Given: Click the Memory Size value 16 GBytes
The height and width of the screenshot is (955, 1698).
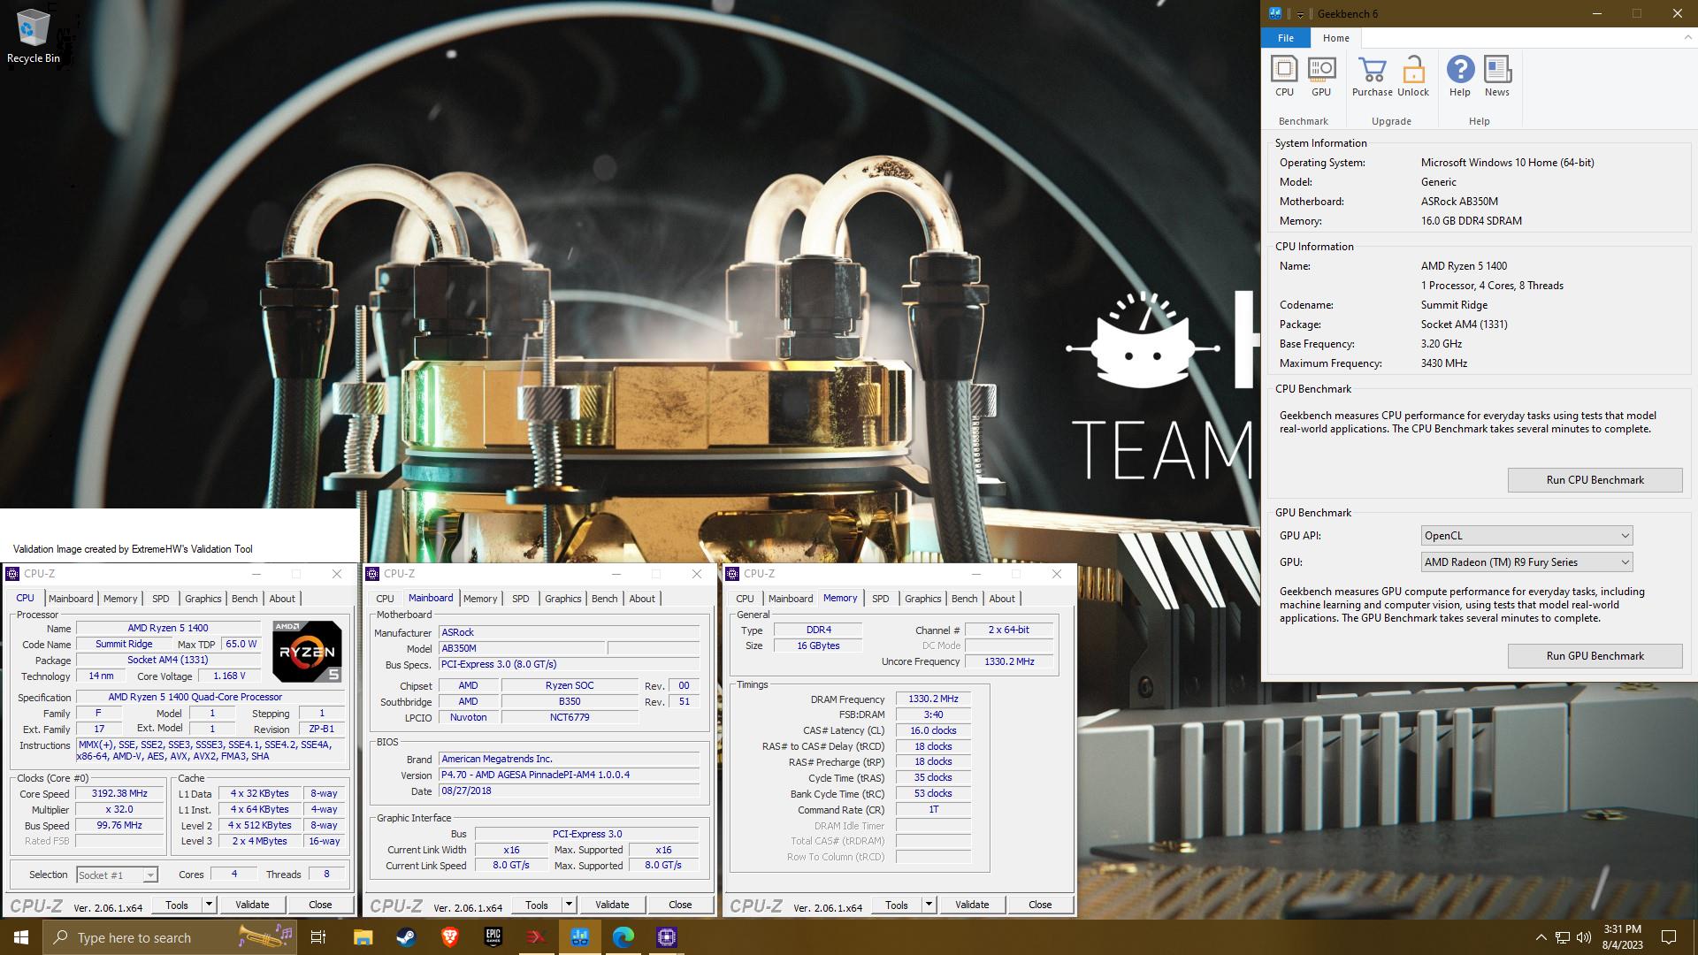Looking at the screenshot, I should tap(818, 646).
